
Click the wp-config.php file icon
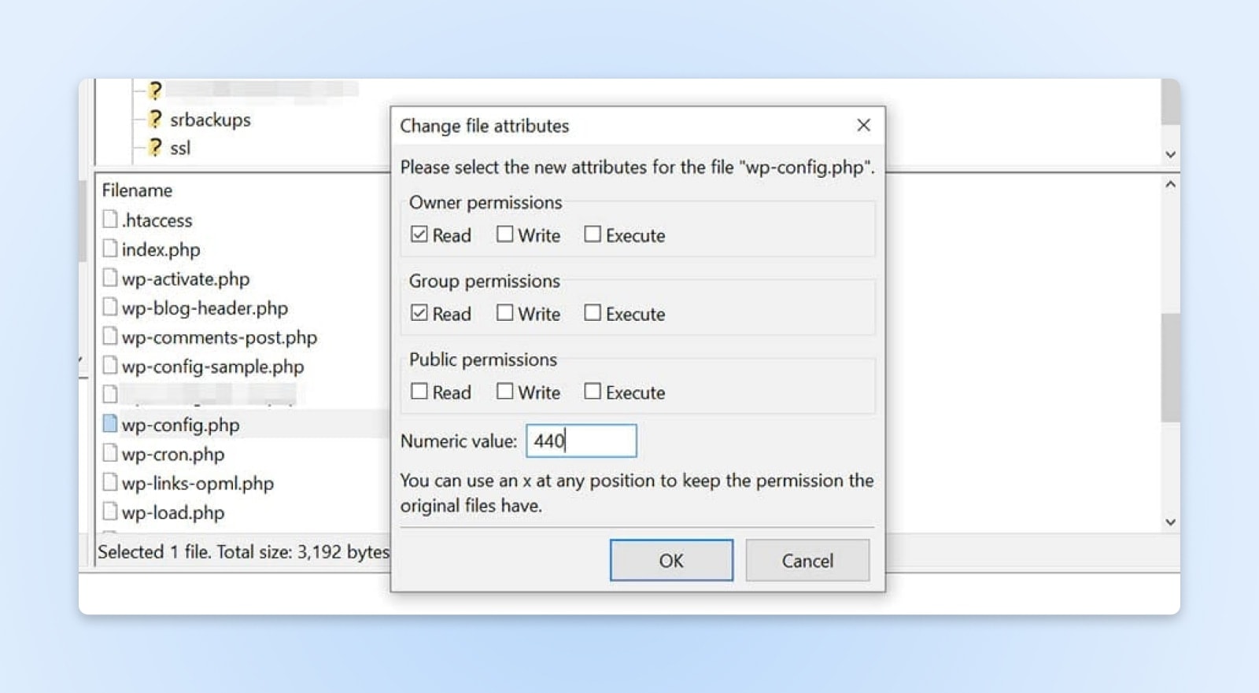(110, 424)
